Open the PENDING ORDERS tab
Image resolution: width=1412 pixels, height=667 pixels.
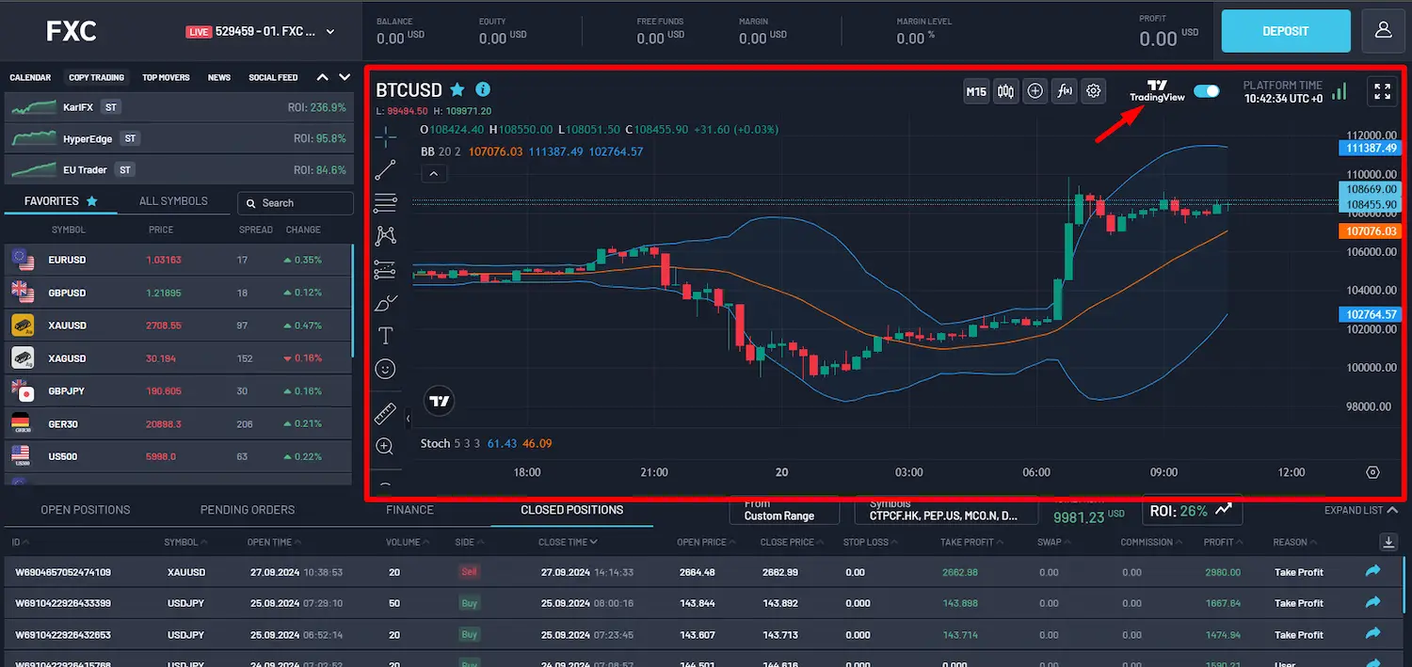247,510
